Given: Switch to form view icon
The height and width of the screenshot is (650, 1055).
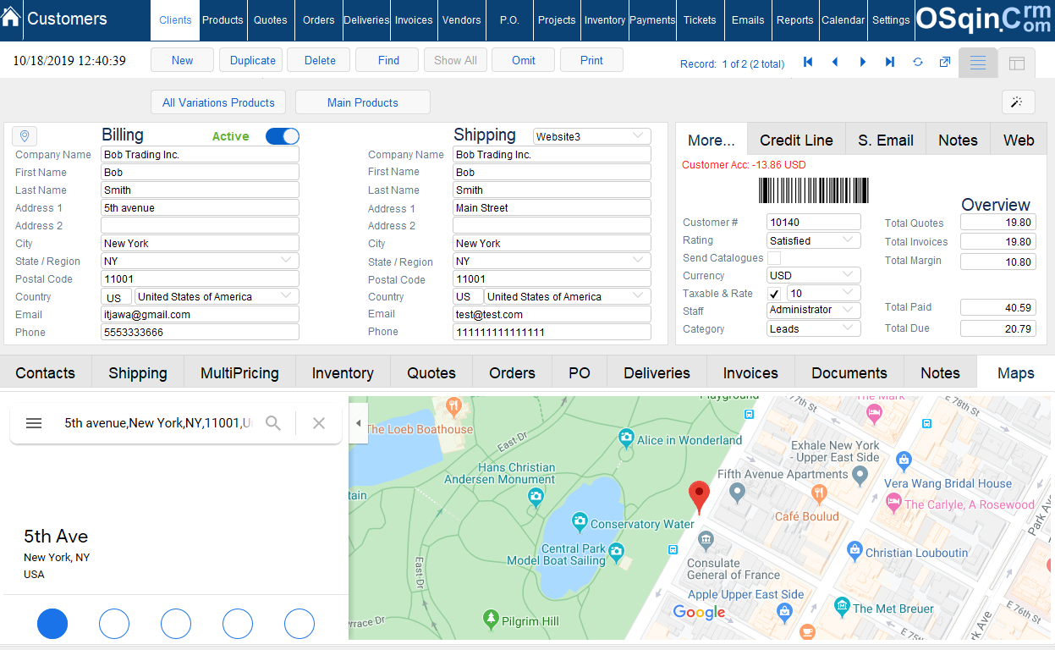Looking at the screenshot, I should [978, 63].
